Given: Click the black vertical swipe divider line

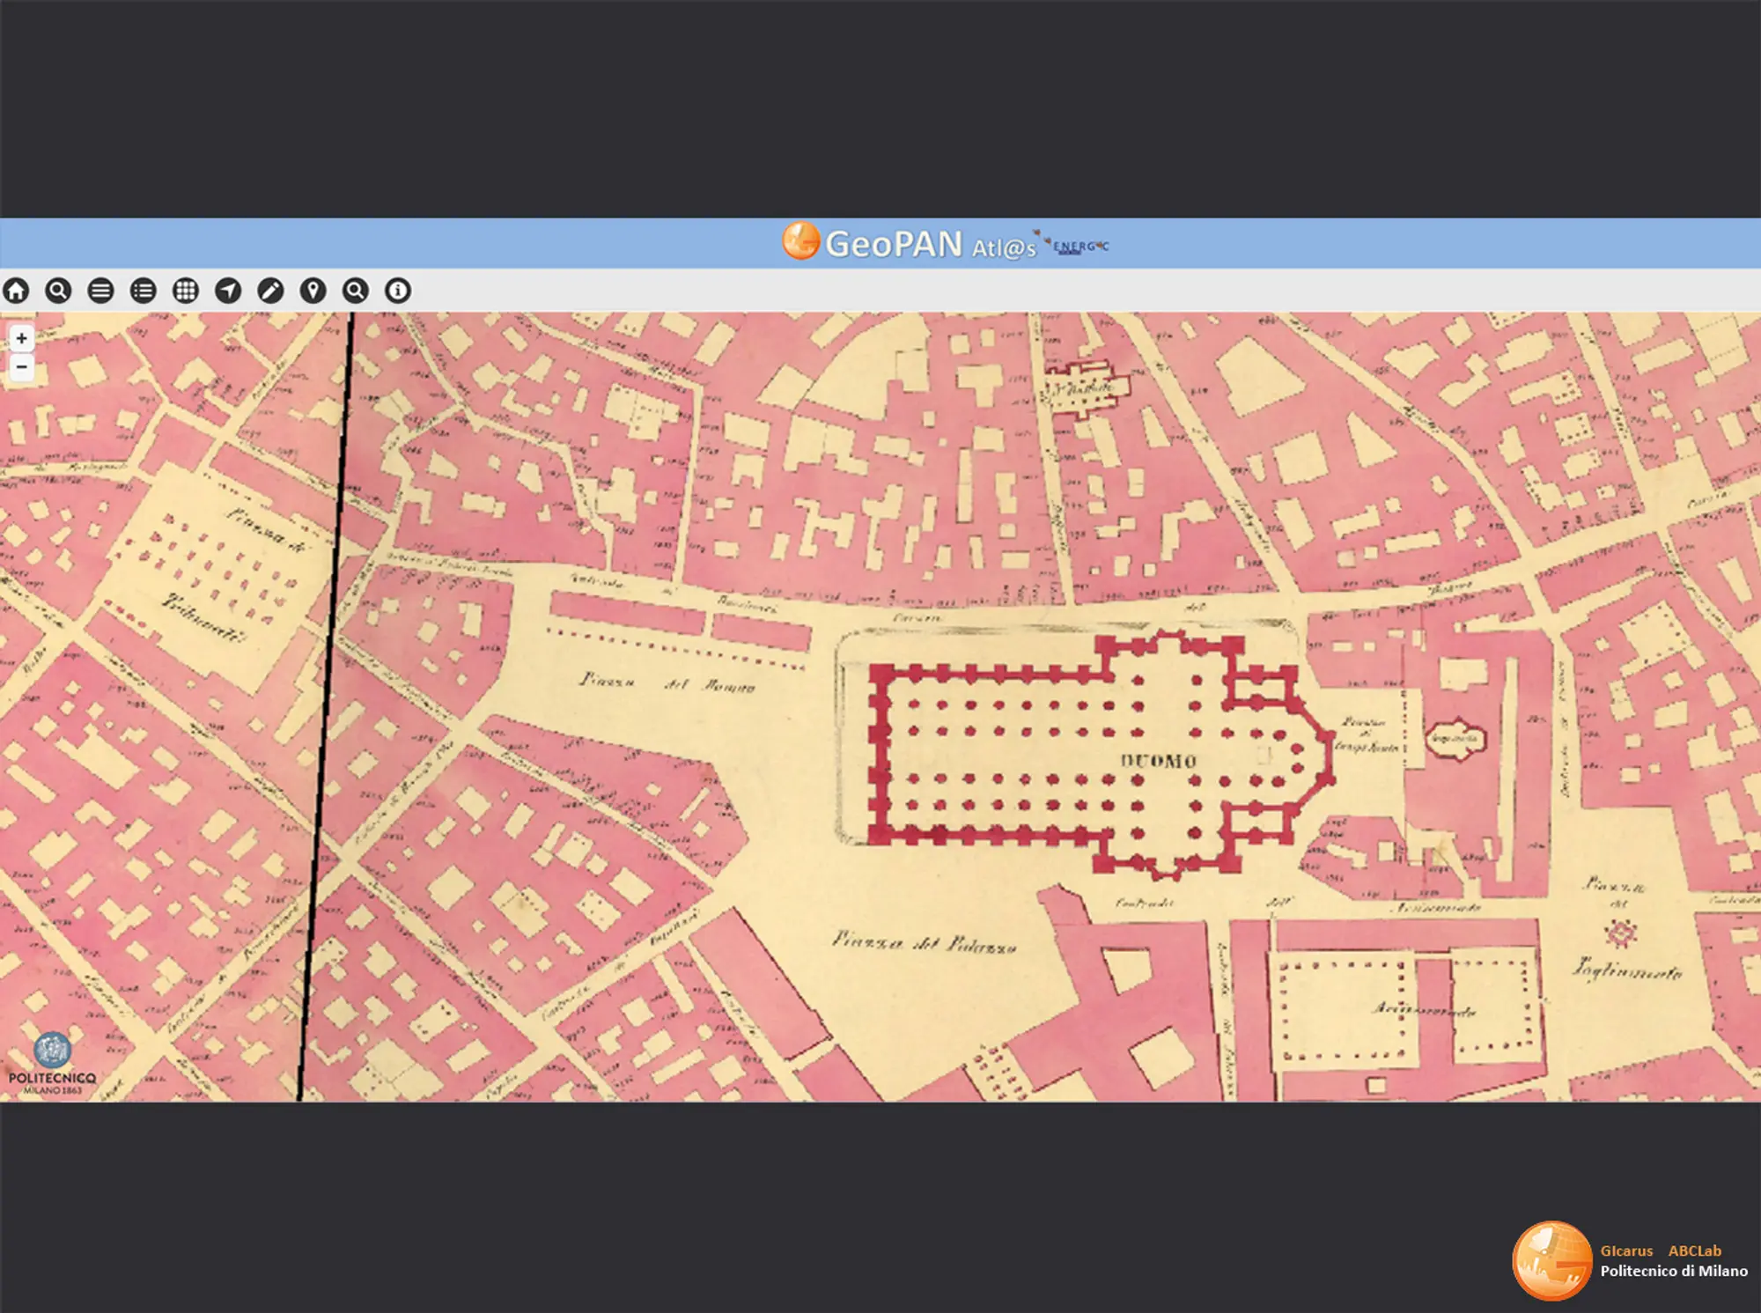Looking at the screenshot, I should tap(328, 704).
